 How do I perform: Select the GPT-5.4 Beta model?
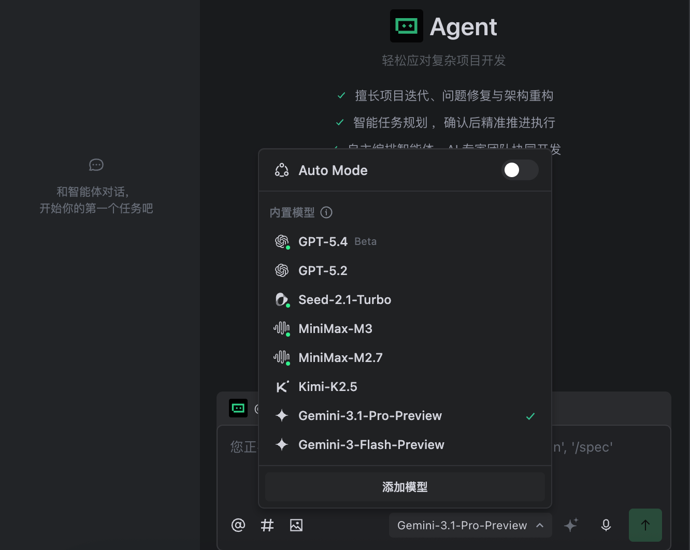[x=405, y=241]
